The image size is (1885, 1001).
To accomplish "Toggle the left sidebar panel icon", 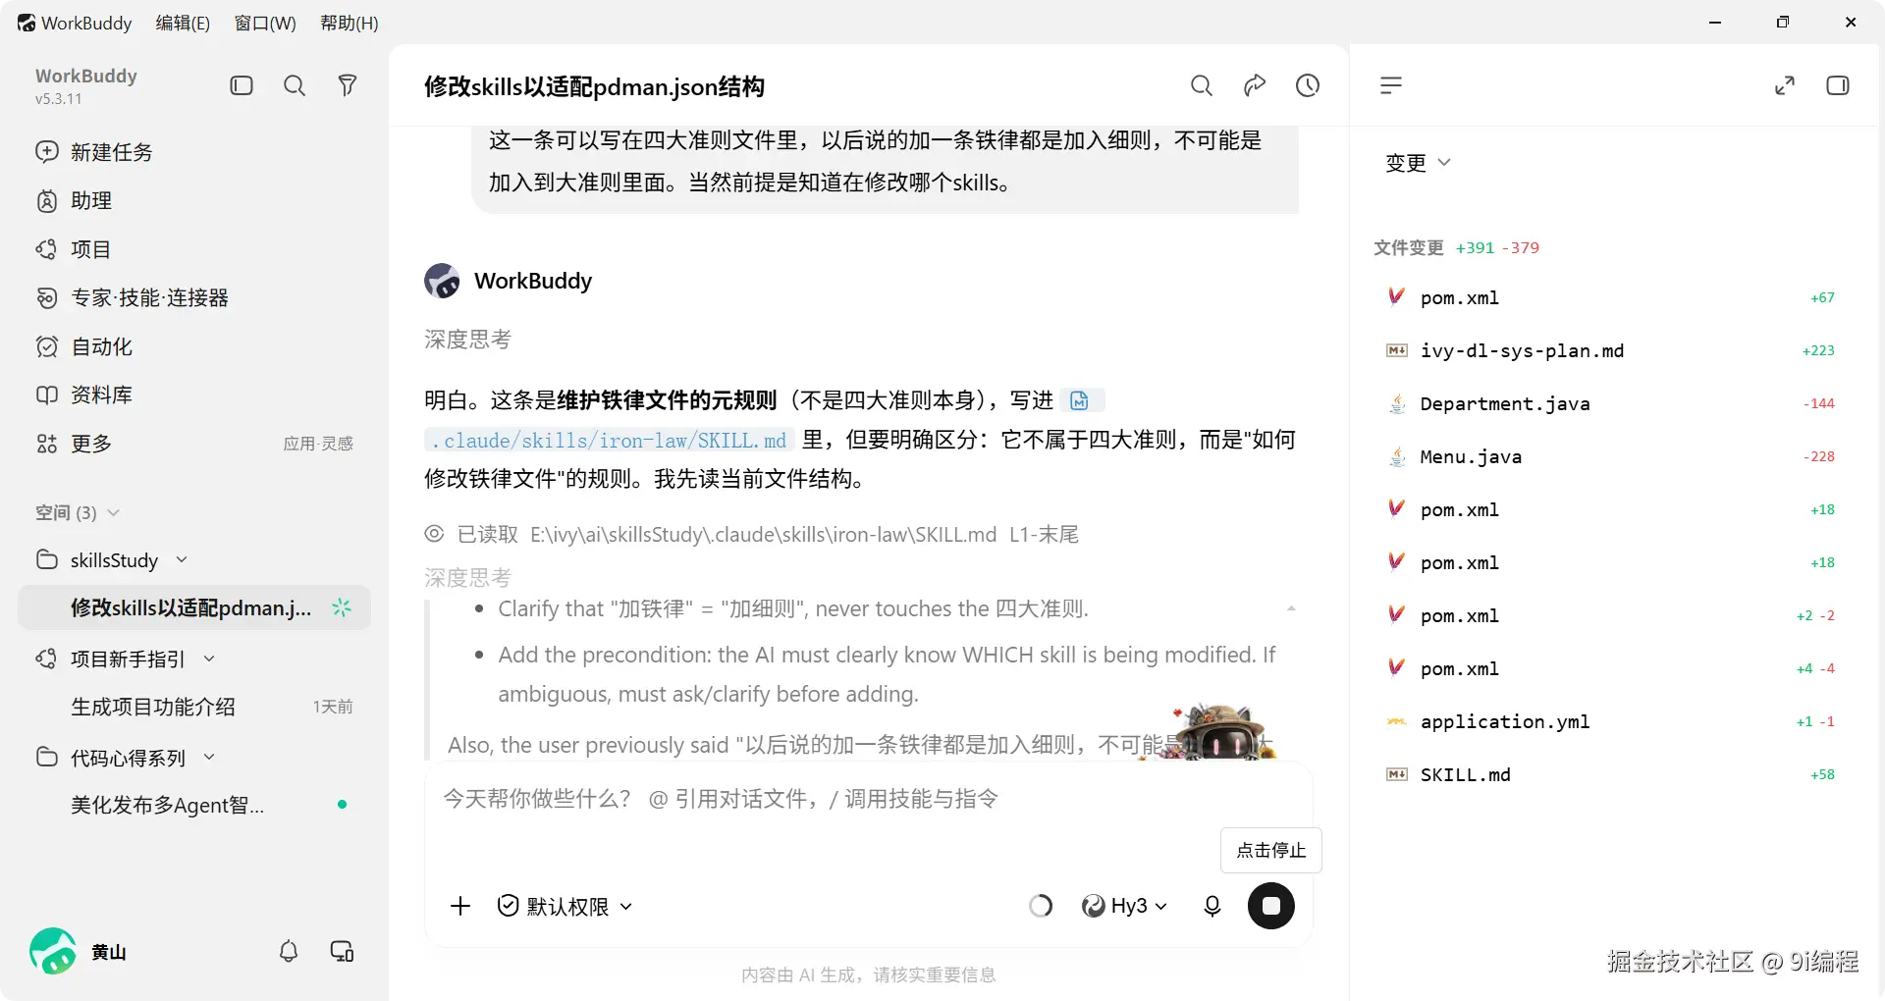I will click(x=242, y=85).
